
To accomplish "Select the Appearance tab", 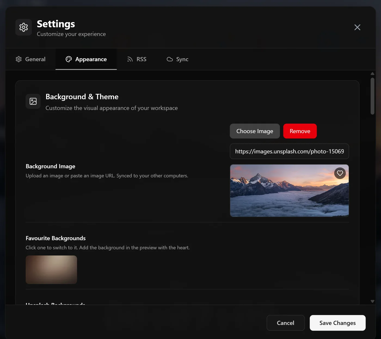I will click(x=86, y=59).
